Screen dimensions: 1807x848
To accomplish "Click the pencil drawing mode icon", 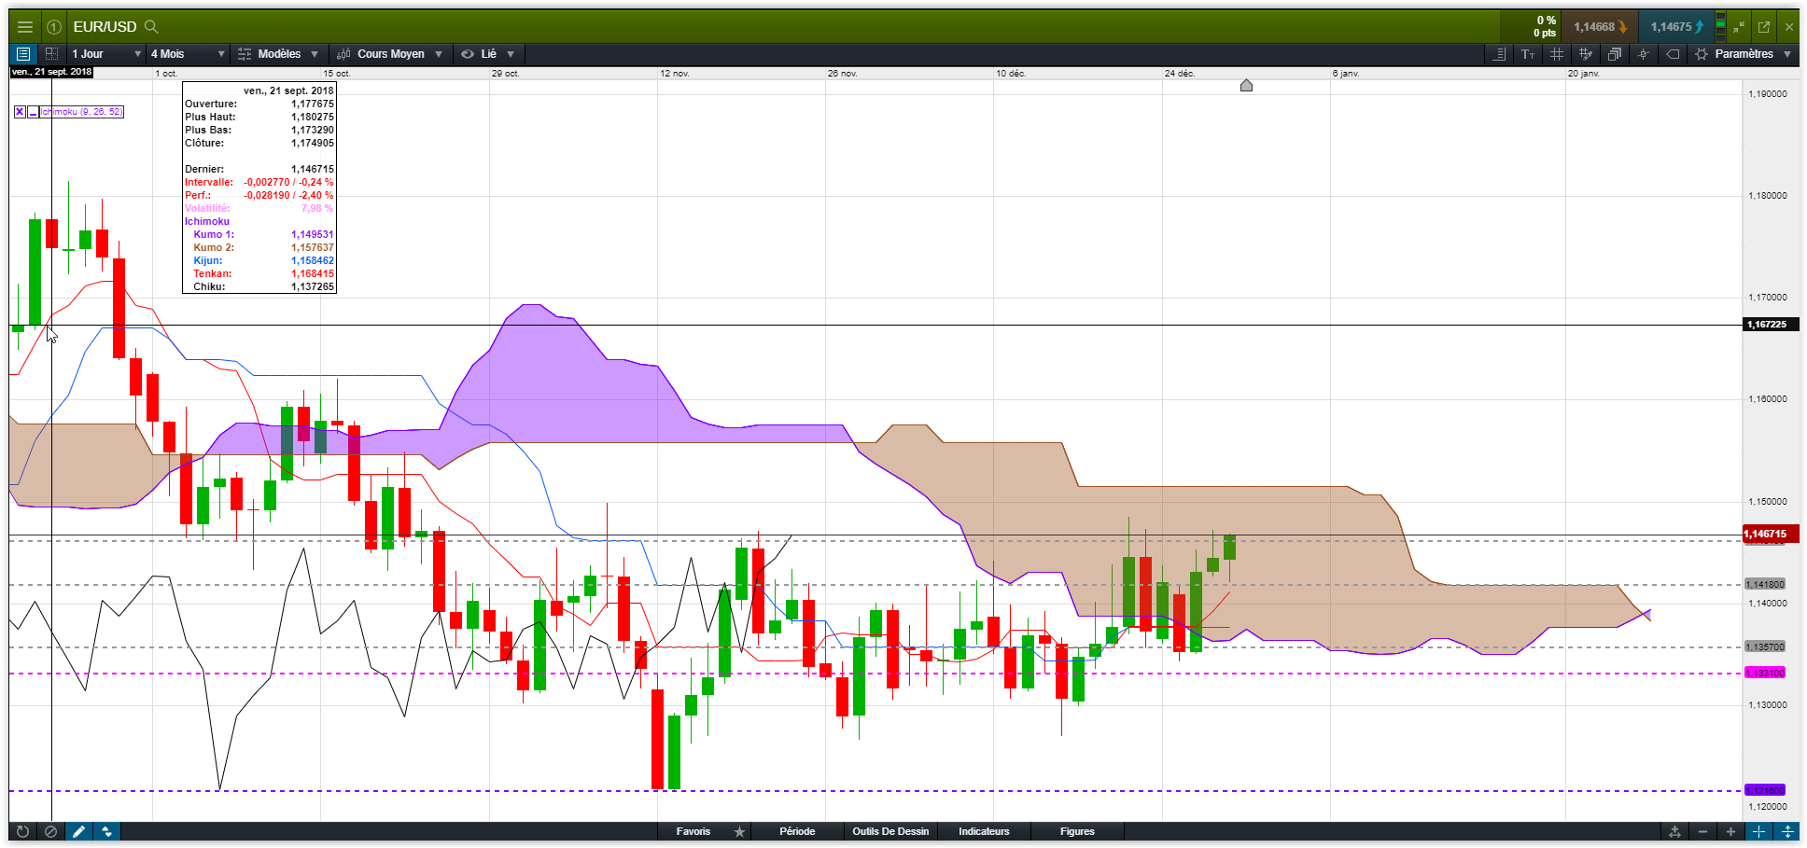I will (x=78, y=831).
